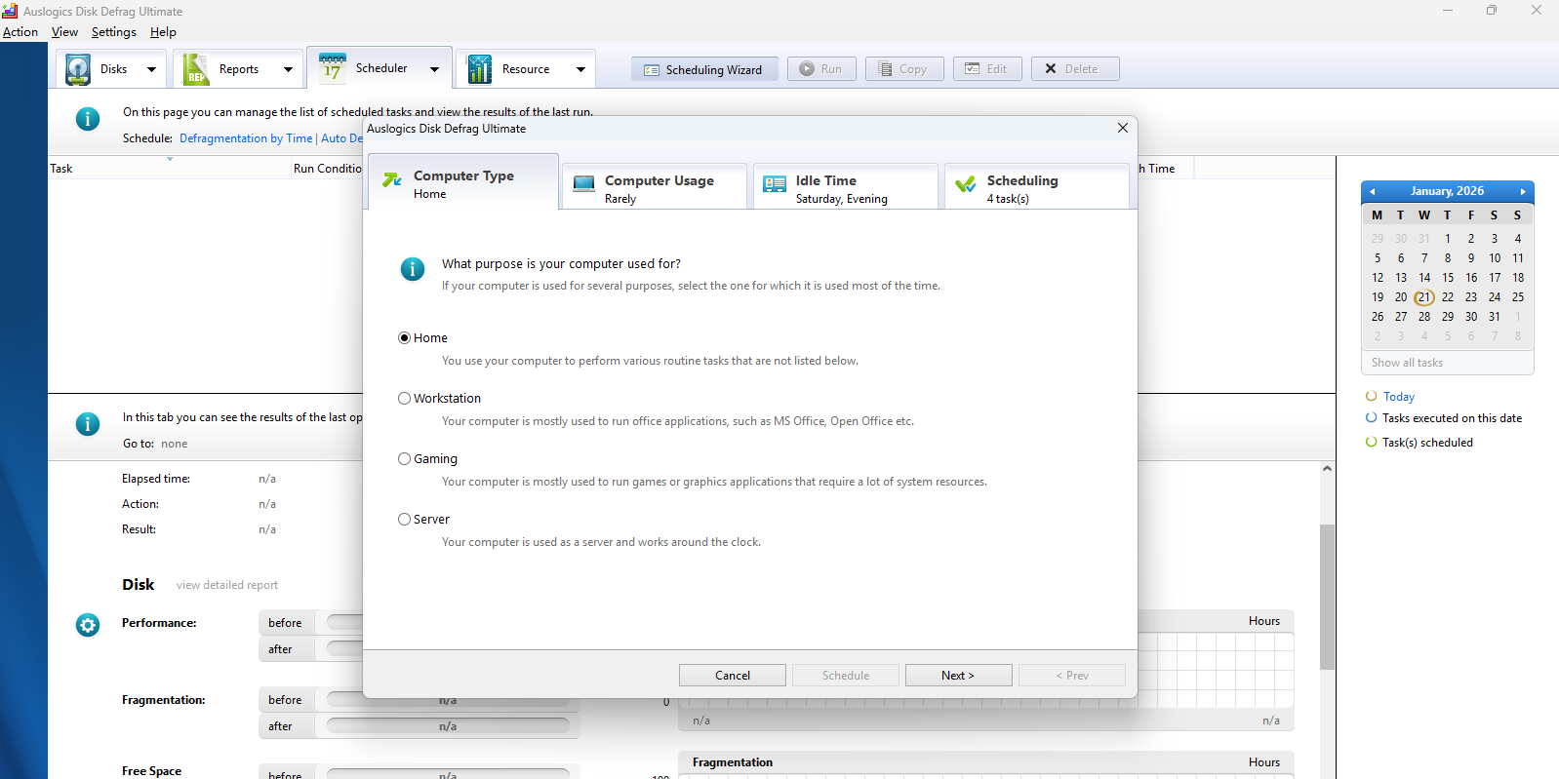Image resolution: width=1559 pixels, height=779 pixels.
Task: Open the View menu
Action: [64, 32]
